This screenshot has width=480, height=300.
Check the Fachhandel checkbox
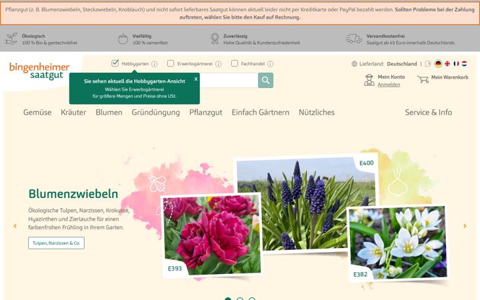[235, 63]
